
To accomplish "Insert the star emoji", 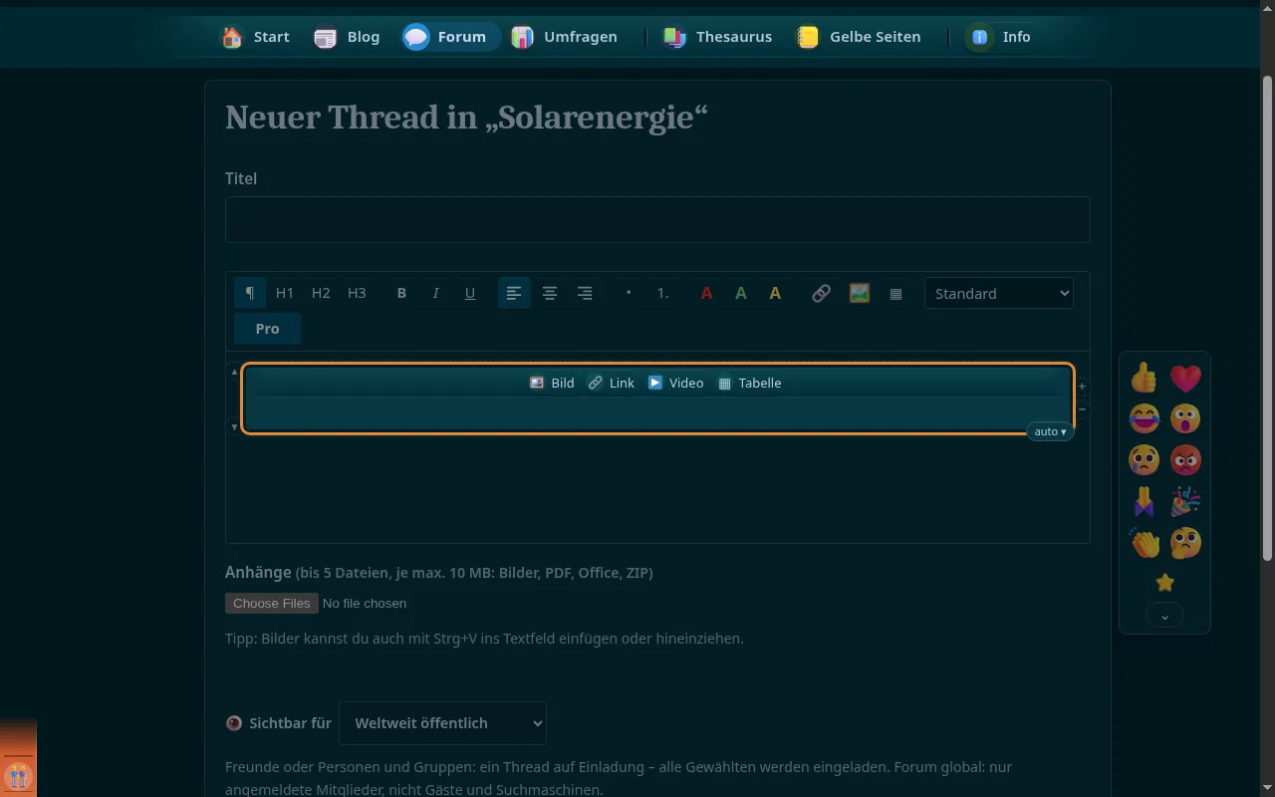I will click(x=1164, y=583).
